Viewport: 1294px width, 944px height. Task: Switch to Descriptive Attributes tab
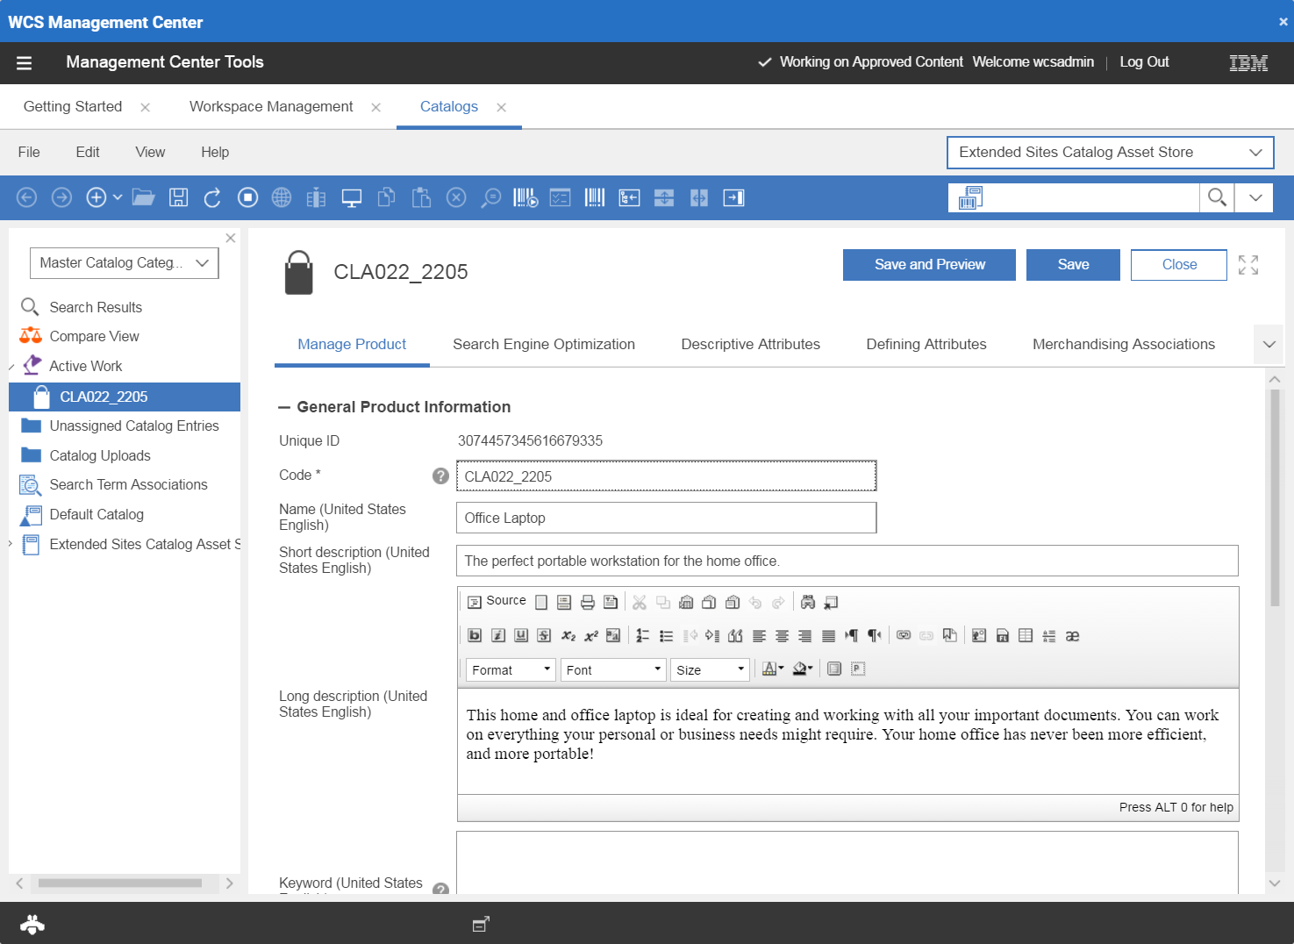pyautogui.click(x=750, y=344)
